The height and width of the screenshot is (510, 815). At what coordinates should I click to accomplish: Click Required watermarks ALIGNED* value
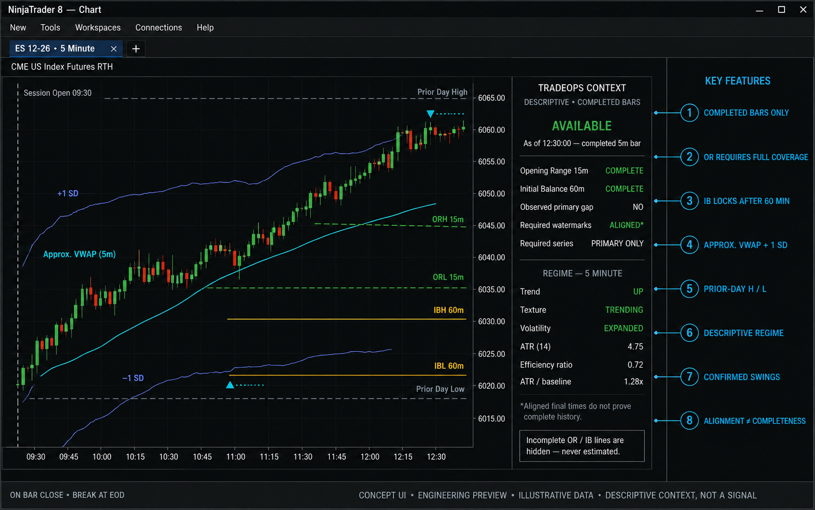626,225
